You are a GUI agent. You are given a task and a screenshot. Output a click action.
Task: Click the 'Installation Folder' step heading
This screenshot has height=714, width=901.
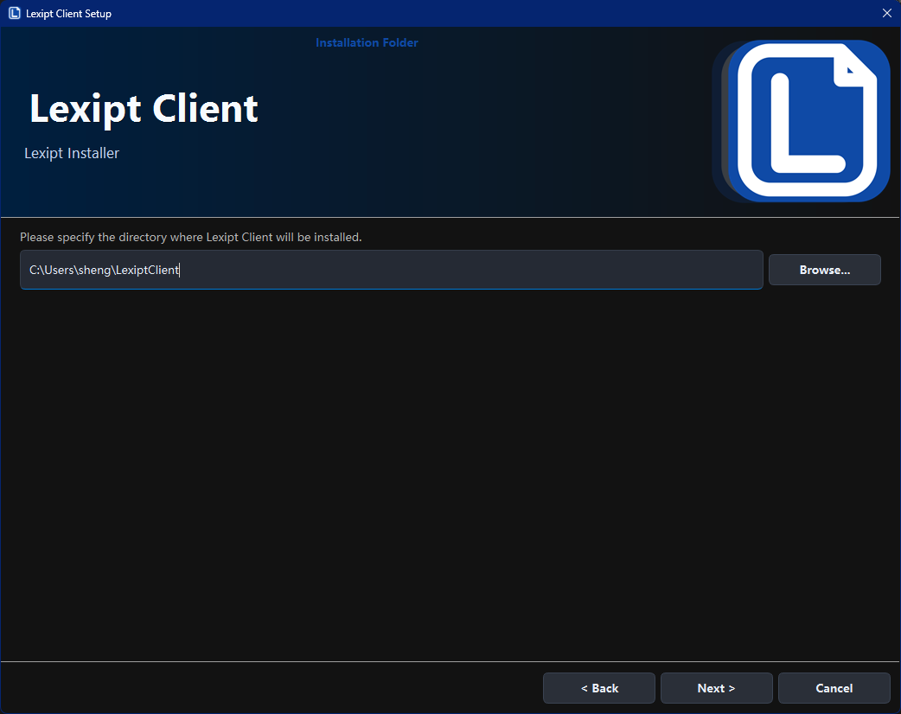[x=367, y=42]
